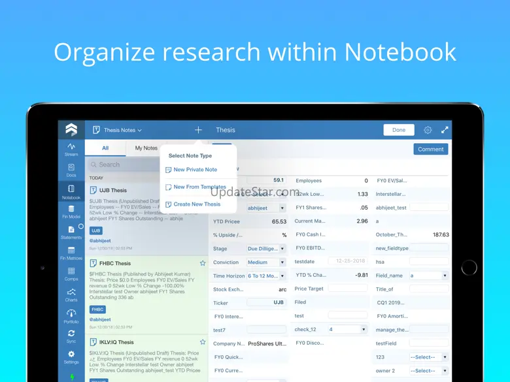Open the Field_name dropdown
The height and width of the screenshot is (382, 510).
[x=429, y=276]
